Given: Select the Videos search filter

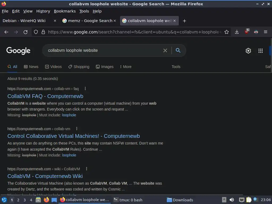Looking at the screenshot, I should point(53,67).
